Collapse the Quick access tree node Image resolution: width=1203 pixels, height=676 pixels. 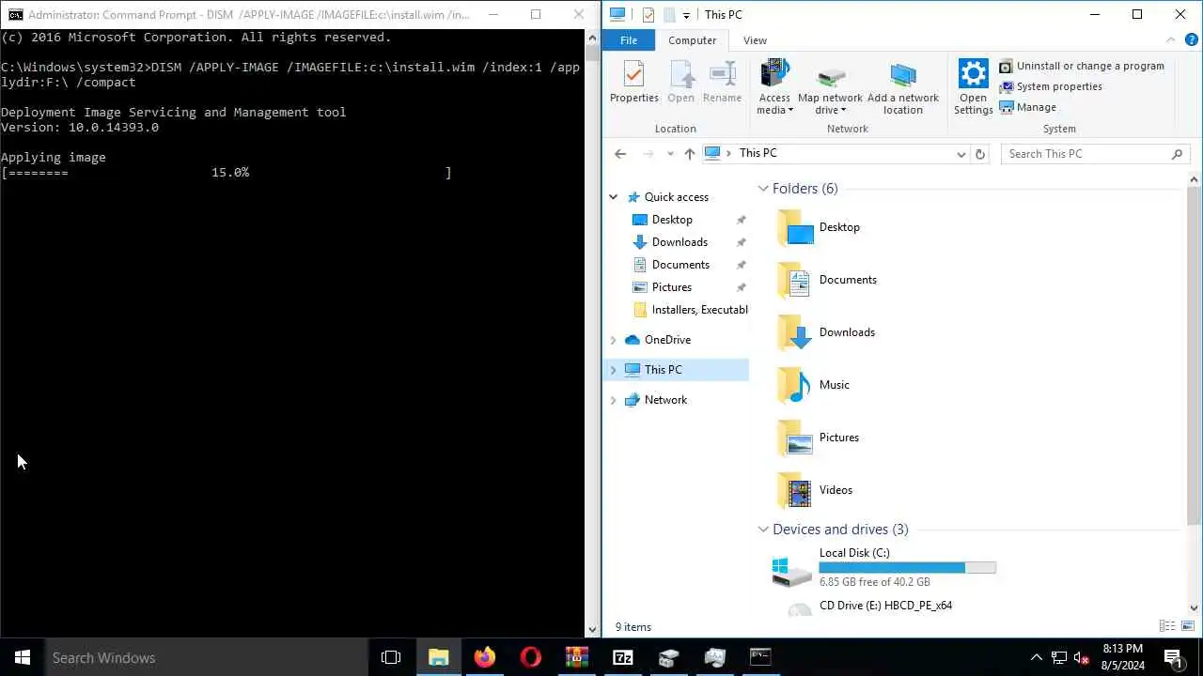[x=614, y=197]
